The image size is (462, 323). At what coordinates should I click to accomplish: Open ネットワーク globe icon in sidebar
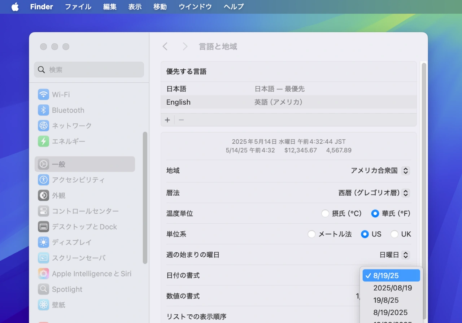(44, 126)
